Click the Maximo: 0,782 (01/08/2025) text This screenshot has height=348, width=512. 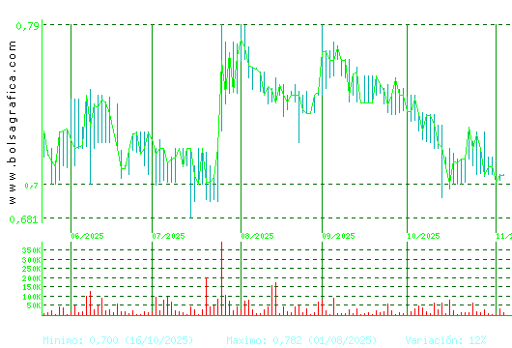(301, 340)
